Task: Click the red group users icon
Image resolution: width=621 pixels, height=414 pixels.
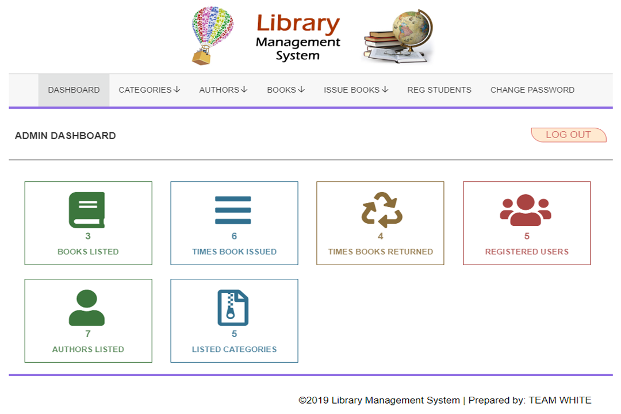Action: click(x=526, y=210)
